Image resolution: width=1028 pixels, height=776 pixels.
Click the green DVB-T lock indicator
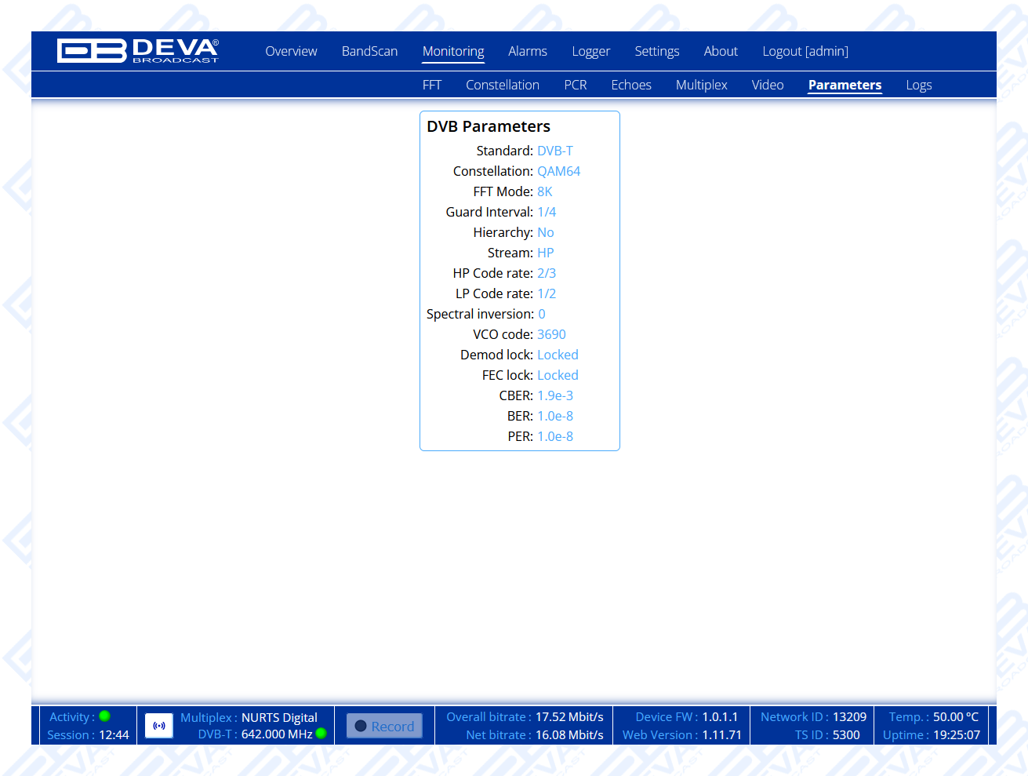[321, 734]
